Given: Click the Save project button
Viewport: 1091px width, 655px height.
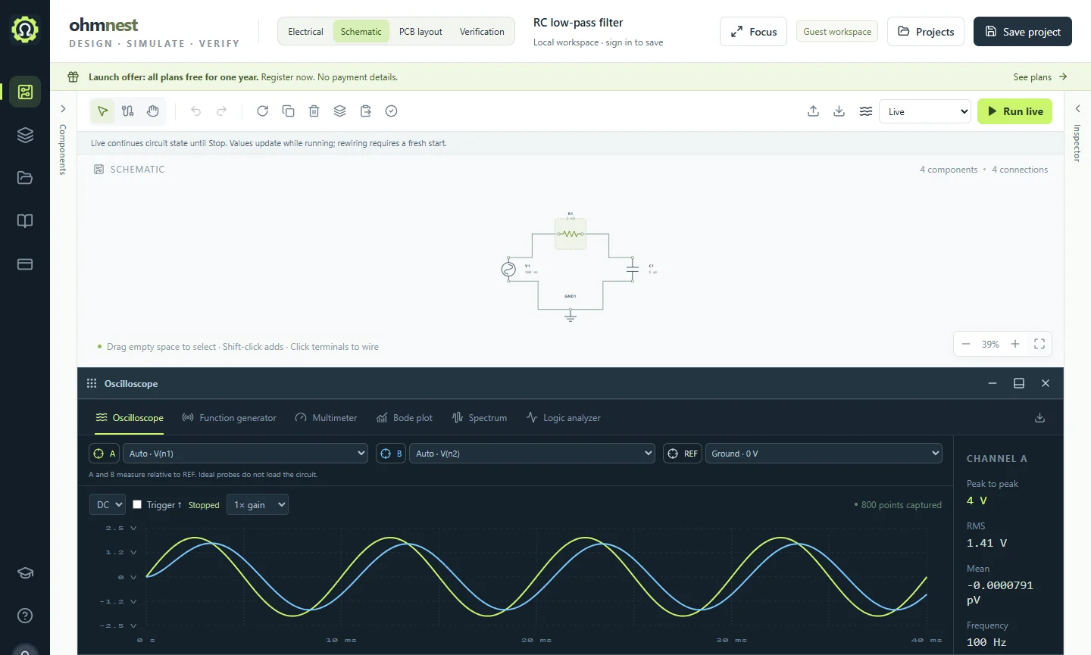Looking at the screenshot, I should (1023, 32).
